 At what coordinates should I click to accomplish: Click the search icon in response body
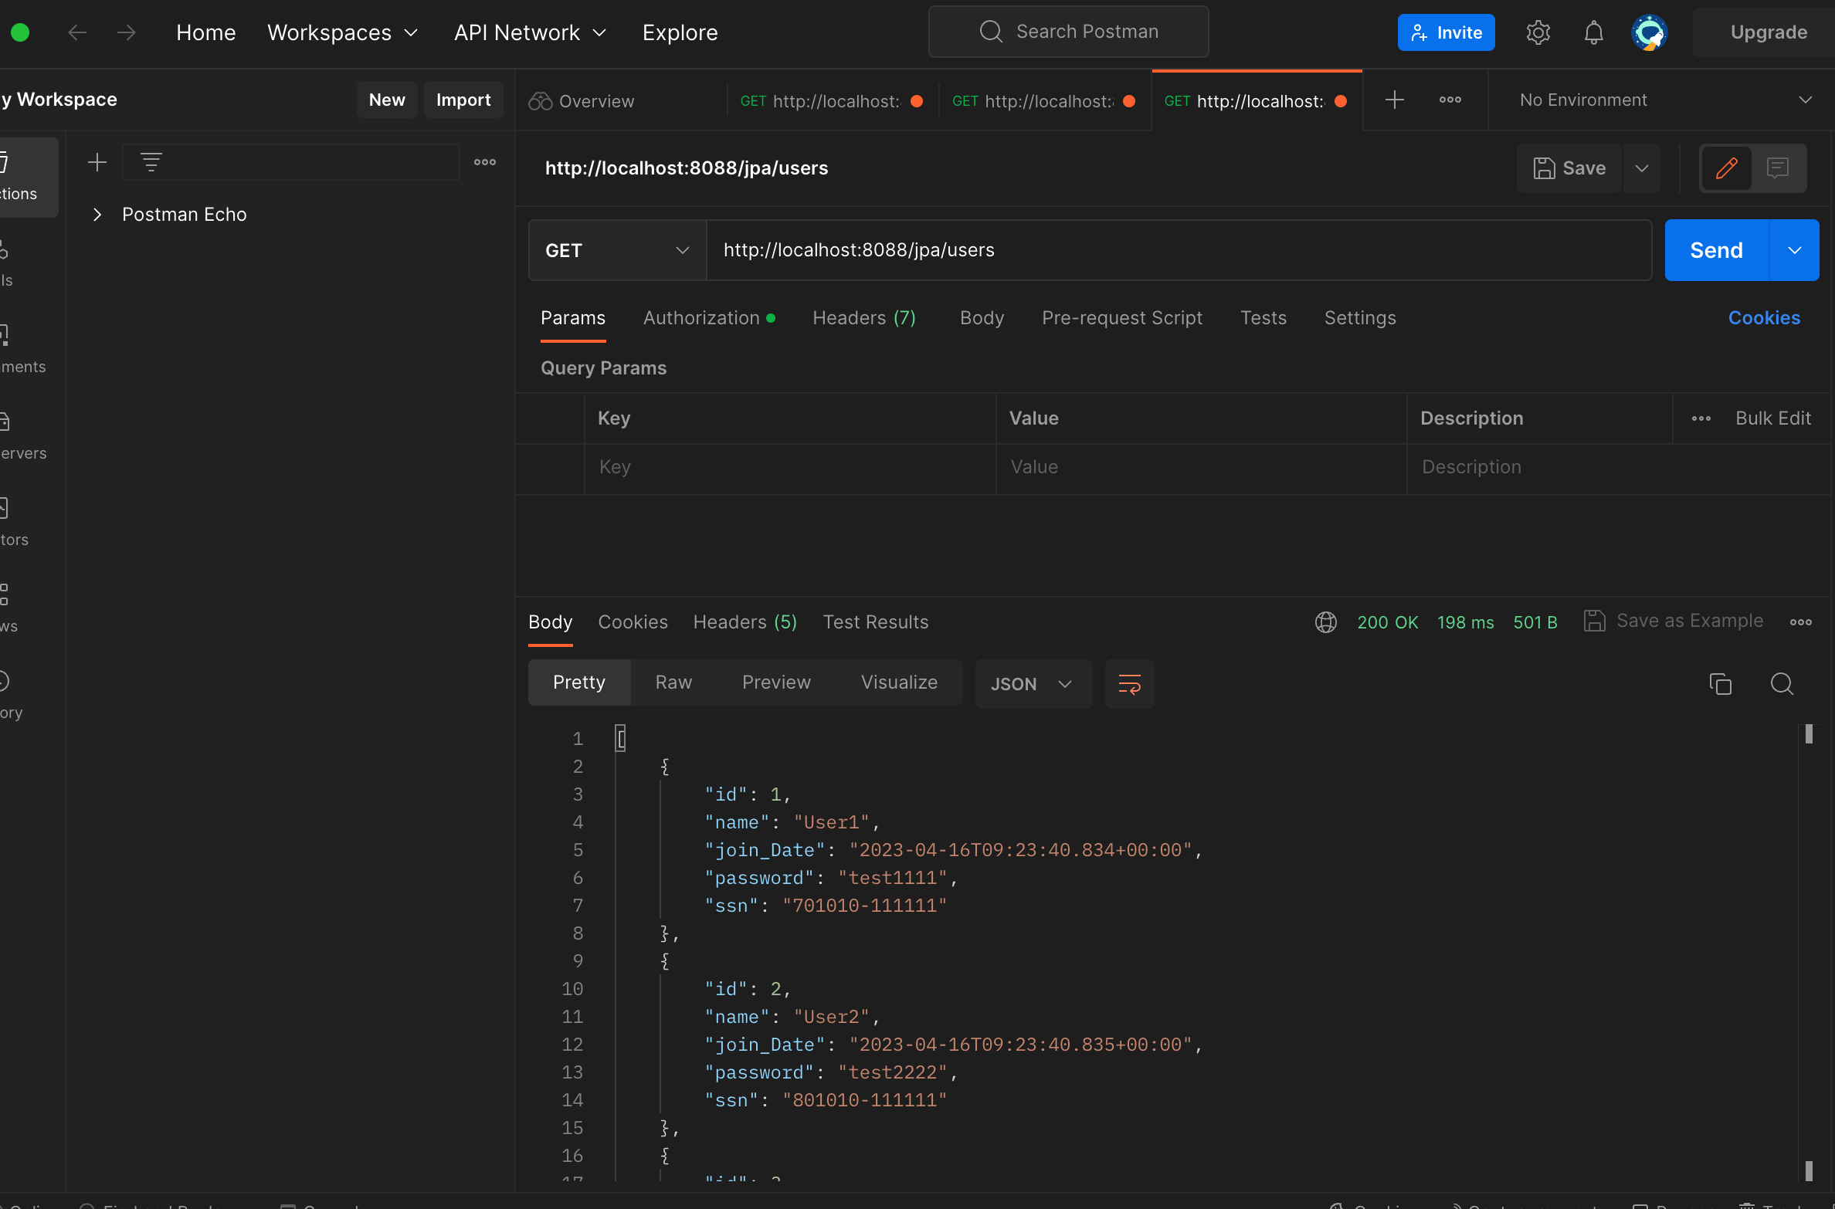click(x=1782, y=684)
